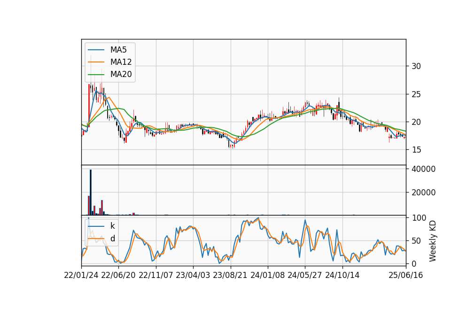Click the date label 24/10/14
This screenshot has width=451, height=324.
(x=342, y=275)
